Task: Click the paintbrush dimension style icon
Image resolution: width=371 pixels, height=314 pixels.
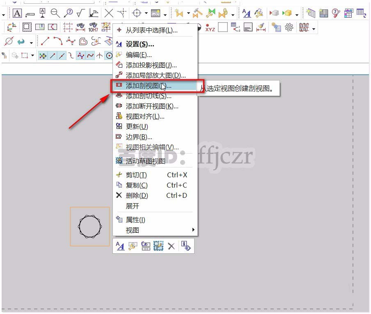Action: (x=261, y=27)
